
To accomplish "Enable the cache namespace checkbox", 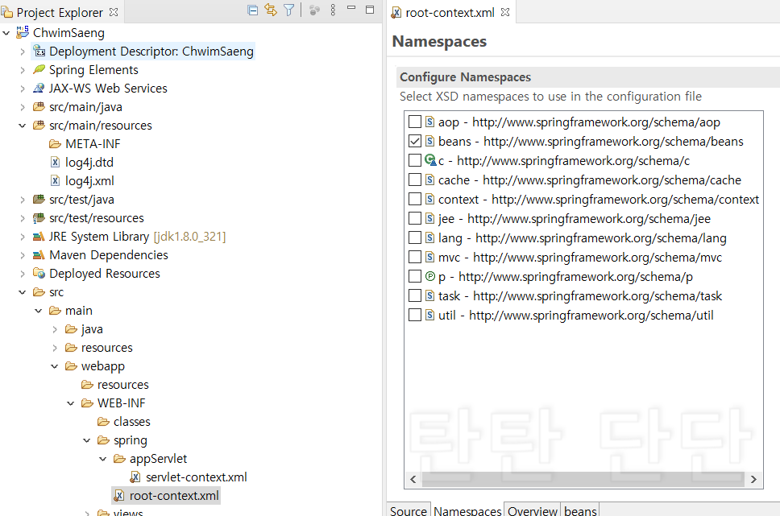I will [415, 180].
